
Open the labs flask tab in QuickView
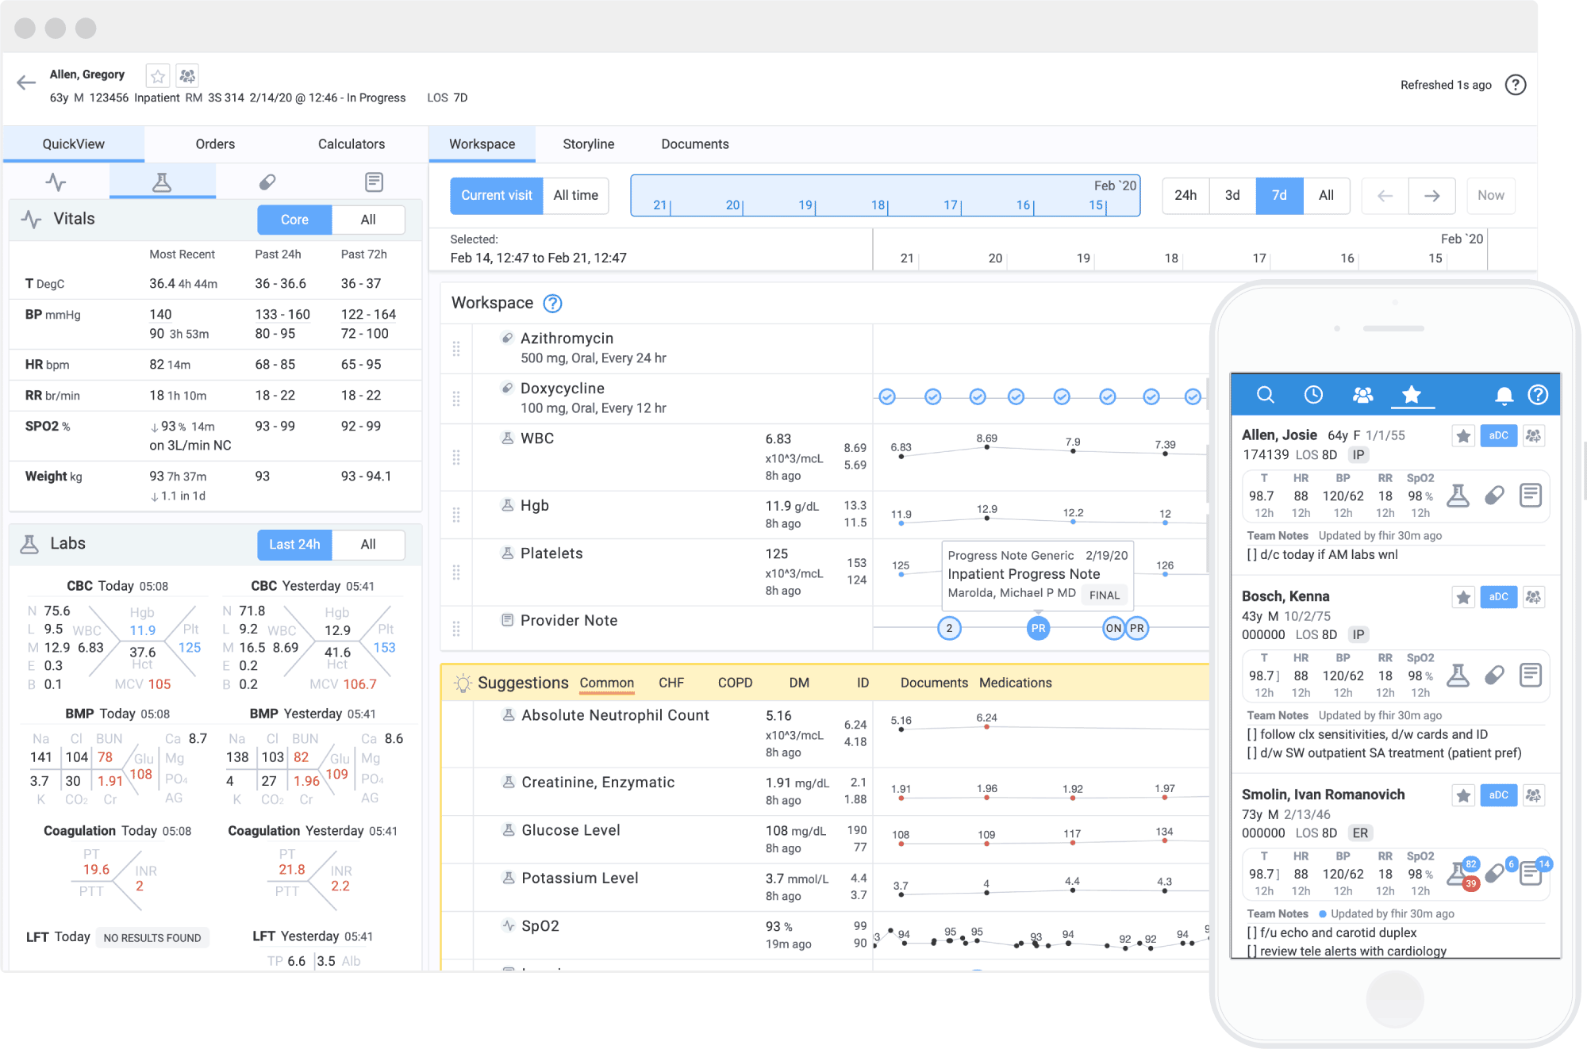[x=162, y=182]
